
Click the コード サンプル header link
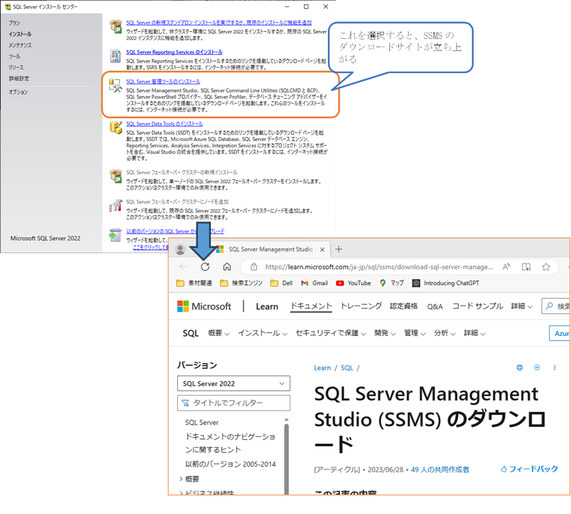point(477,306)
